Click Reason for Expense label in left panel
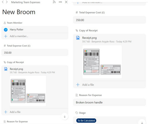 pyautogui.click(x=17, y=121)
